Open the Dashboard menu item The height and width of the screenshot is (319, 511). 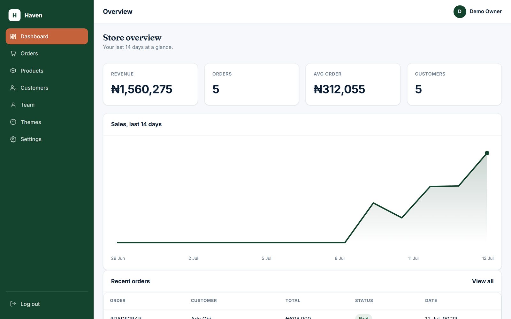47,36
